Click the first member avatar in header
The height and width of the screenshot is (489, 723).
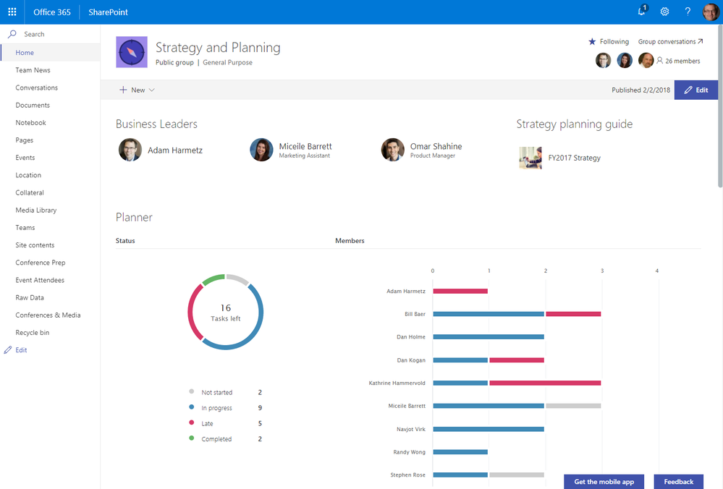click(x=603, y=60)
